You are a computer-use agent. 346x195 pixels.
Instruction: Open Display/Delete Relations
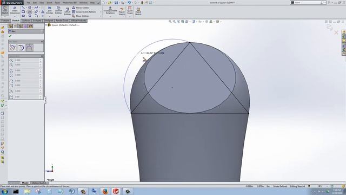110,10
